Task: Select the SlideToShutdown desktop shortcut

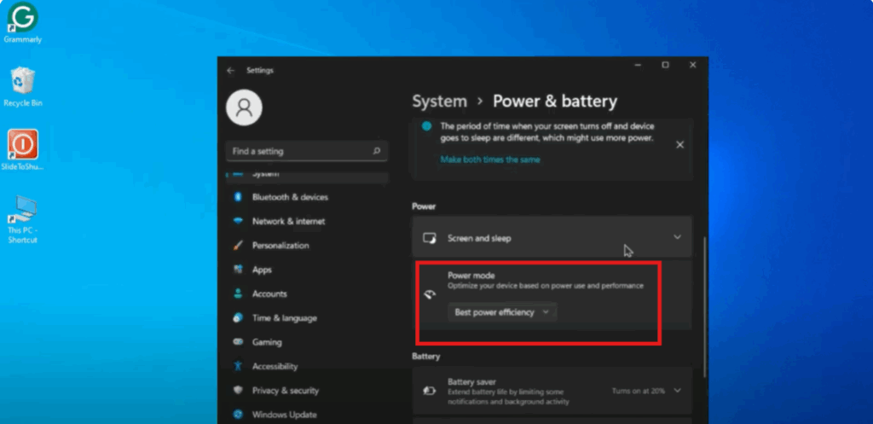Action: [x=23, y=150]
